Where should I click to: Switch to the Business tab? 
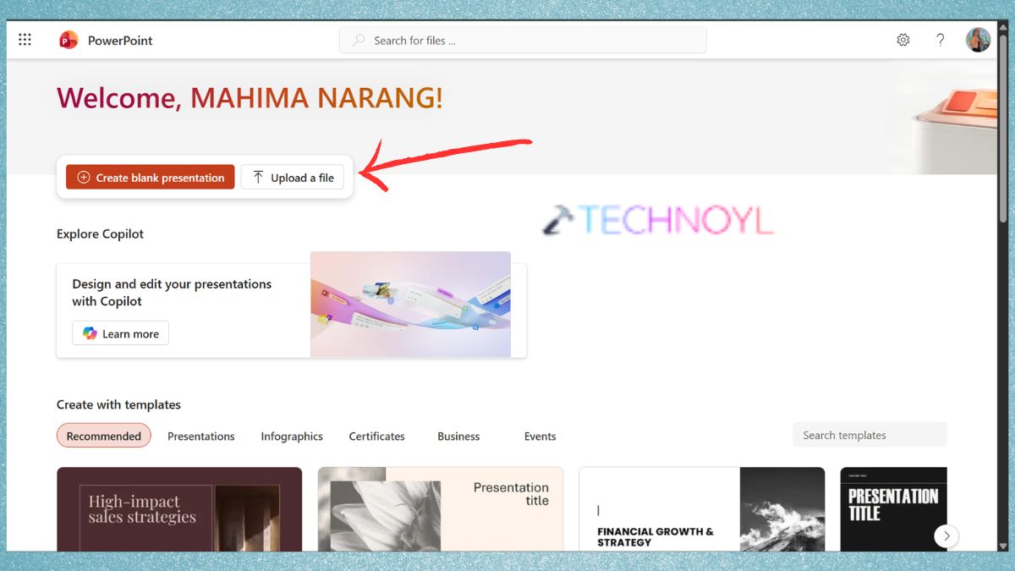pyautogui.click(x=458, y=436)
